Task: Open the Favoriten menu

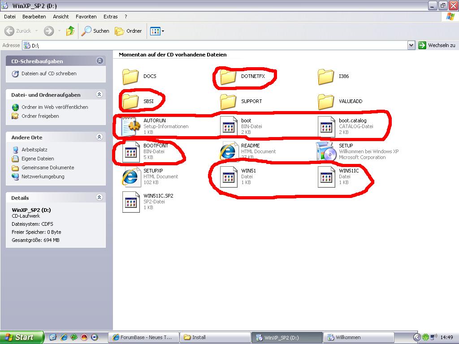Action: [86, 17]
